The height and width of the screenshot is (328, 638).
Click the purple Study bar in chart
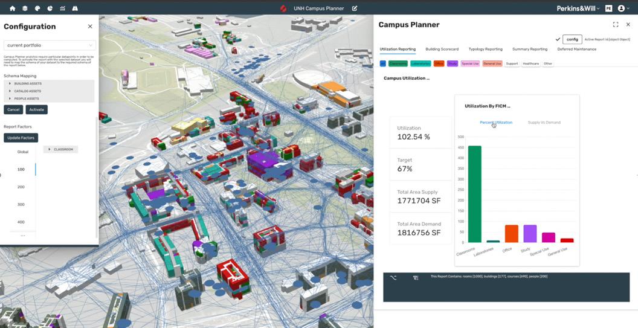[x=530, y=234]
